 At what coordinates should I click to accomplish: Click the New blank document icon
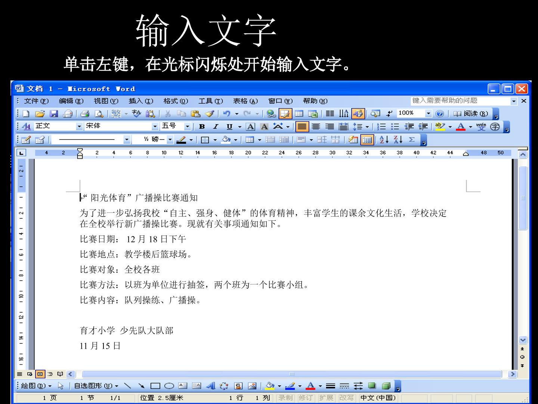point(26,113)
